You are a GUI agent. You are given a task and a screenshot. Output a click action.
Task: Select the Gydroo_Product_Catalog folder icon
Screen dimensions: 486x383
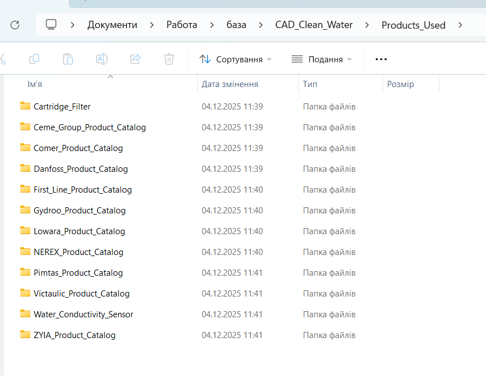pos(25,210)
